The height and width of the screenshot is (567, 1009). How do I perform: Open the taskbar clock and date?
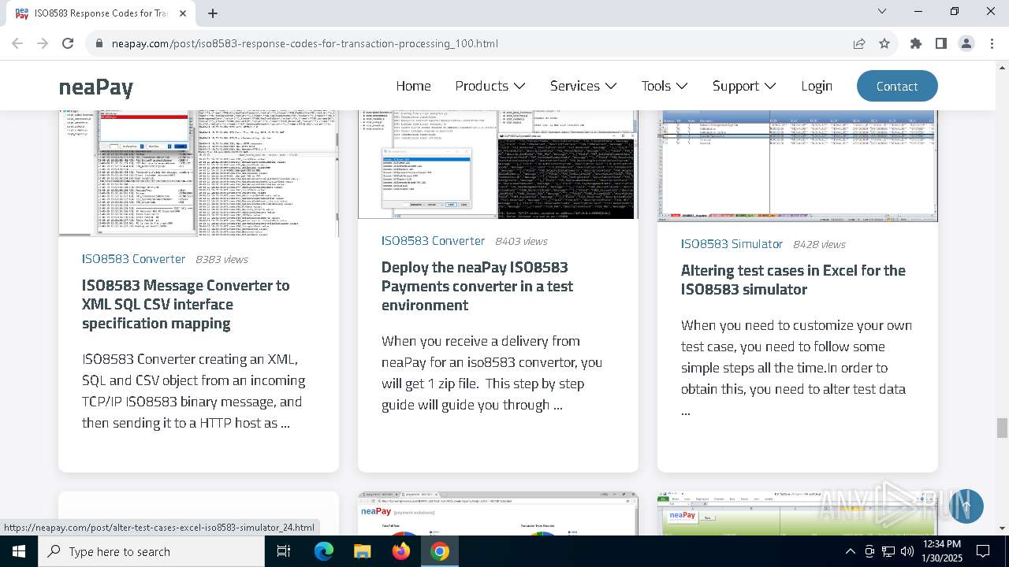tap(941, 551)
